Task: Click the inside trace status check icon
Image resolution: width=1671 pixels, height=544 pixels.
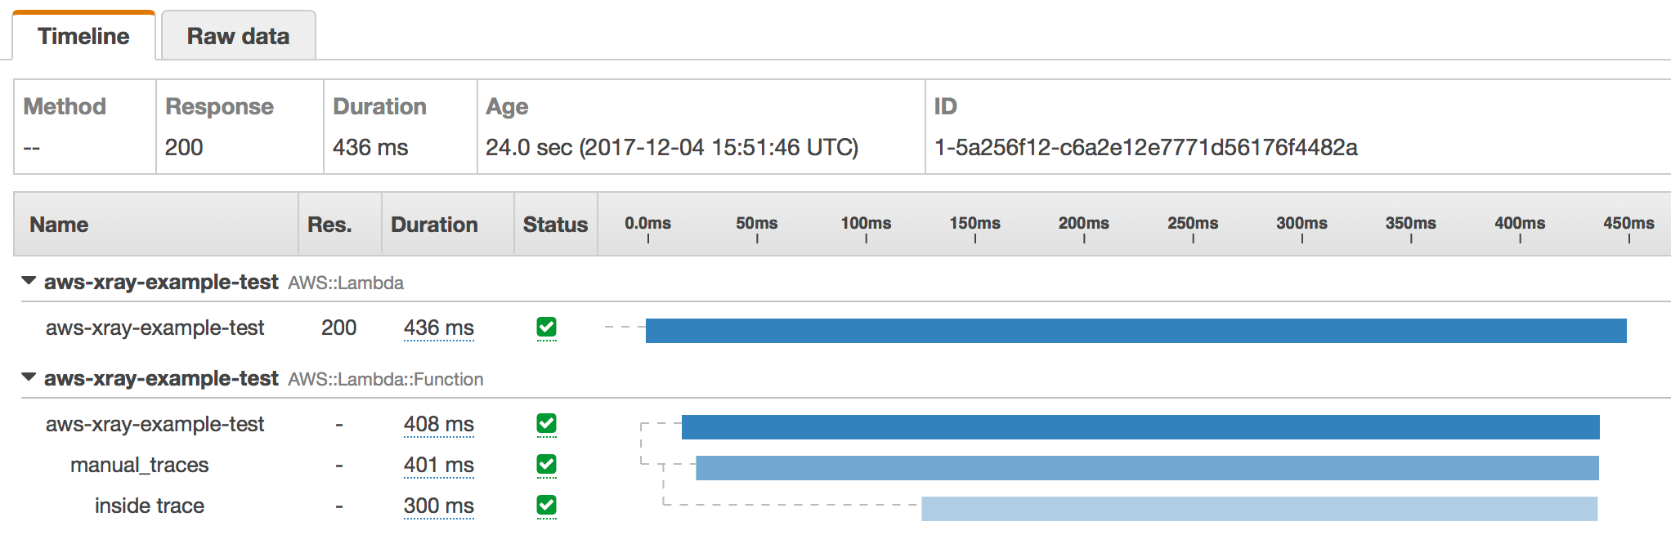Action: (546, 506)
